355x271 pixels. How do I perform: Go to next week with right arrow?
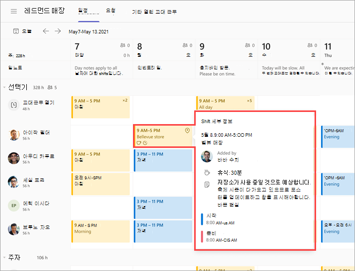(x=58, y=31)
